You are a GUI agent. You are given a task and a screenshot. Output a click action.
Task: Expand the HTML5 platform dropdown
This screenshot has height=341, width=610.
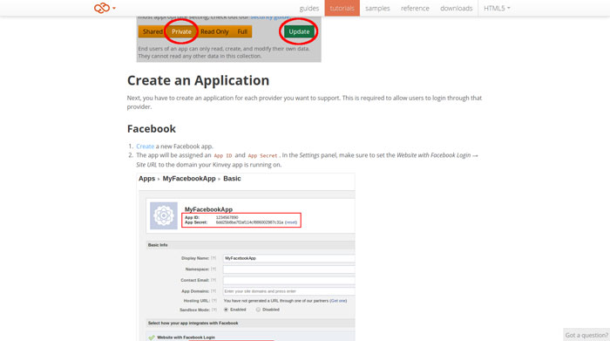click(497, 8)
